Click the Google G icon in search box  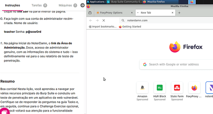[145, 64]
